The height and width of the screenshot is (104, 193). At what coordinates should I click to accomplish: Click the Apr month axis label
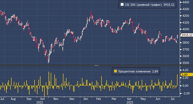pyautogui.click(x=129, y=99)
